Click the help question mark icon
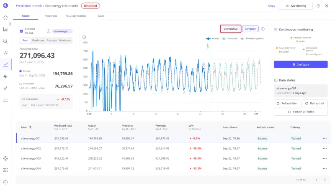The width and height of the screenshot is (335, 188). 318,6
